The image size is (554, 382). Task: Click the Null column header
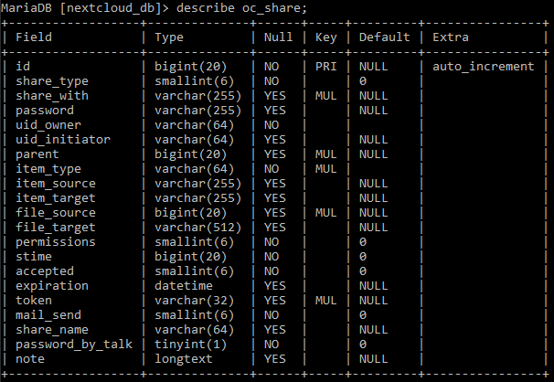click(278, 37)
